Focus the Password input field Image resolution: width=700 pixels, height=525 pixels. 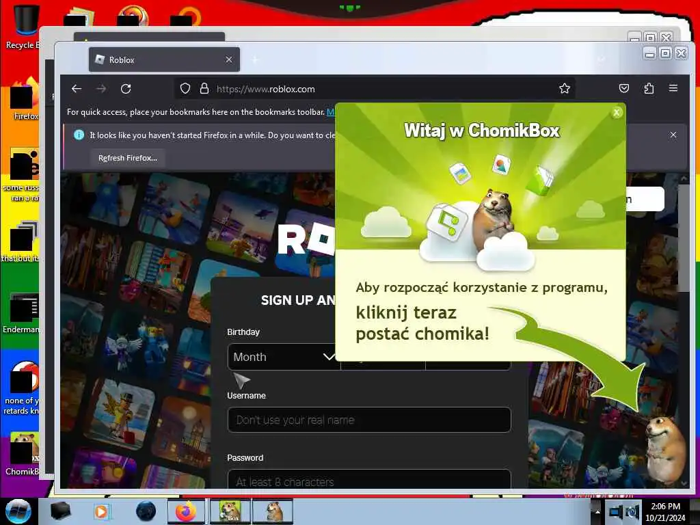(369, 480)
